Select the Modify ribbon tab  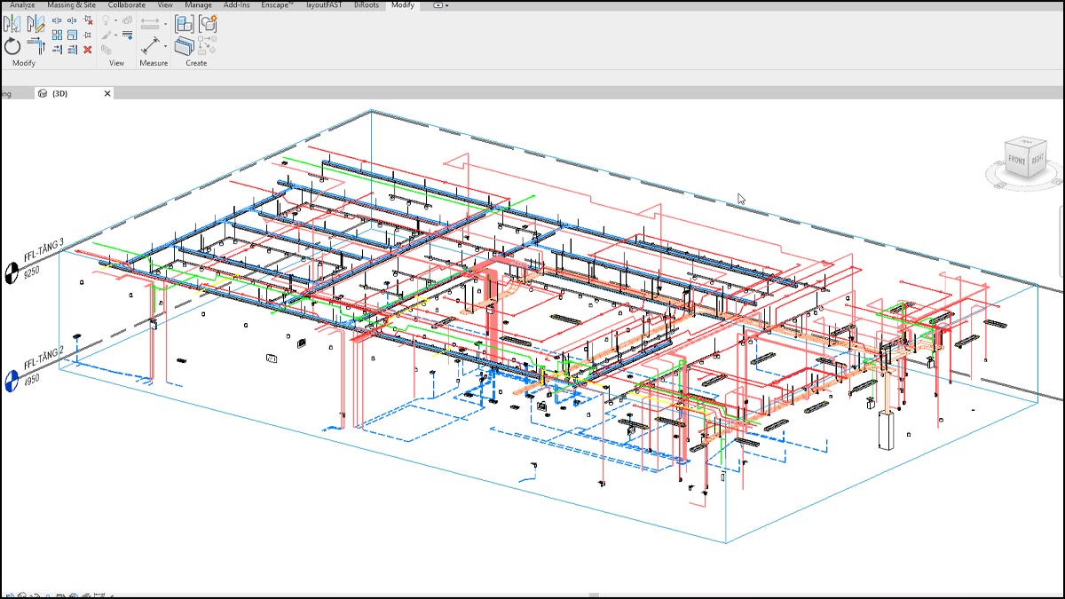(x=403, y=5)
